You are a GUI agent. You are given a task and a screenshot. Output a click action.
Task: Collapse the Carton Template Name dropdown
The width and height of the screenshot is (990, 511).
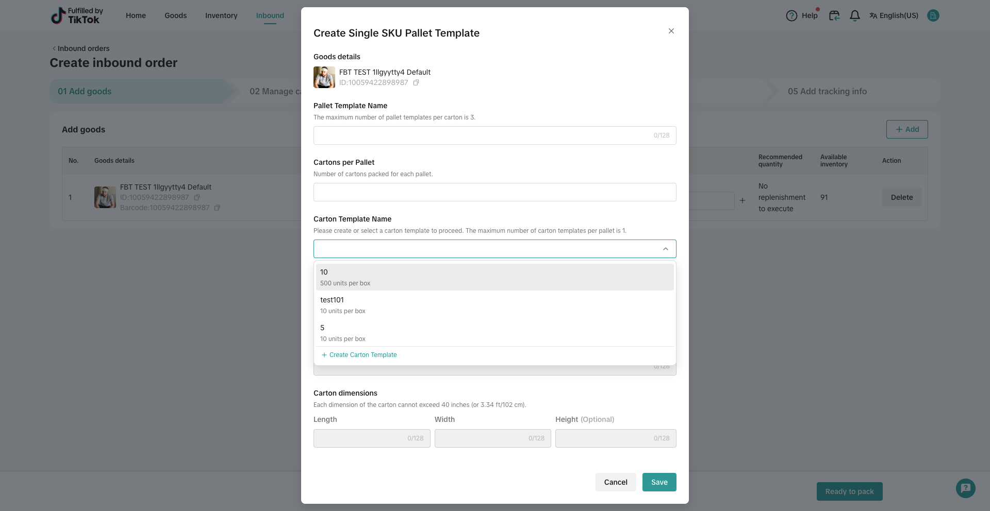click(x=665, y=249)
